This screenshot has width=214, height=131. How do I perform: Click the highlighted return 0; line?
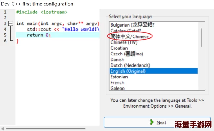pos(58,35)
